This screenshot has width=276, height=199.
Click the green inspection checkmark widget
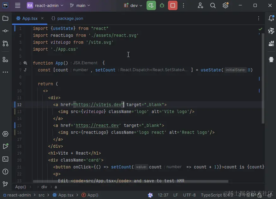(260, 29)
